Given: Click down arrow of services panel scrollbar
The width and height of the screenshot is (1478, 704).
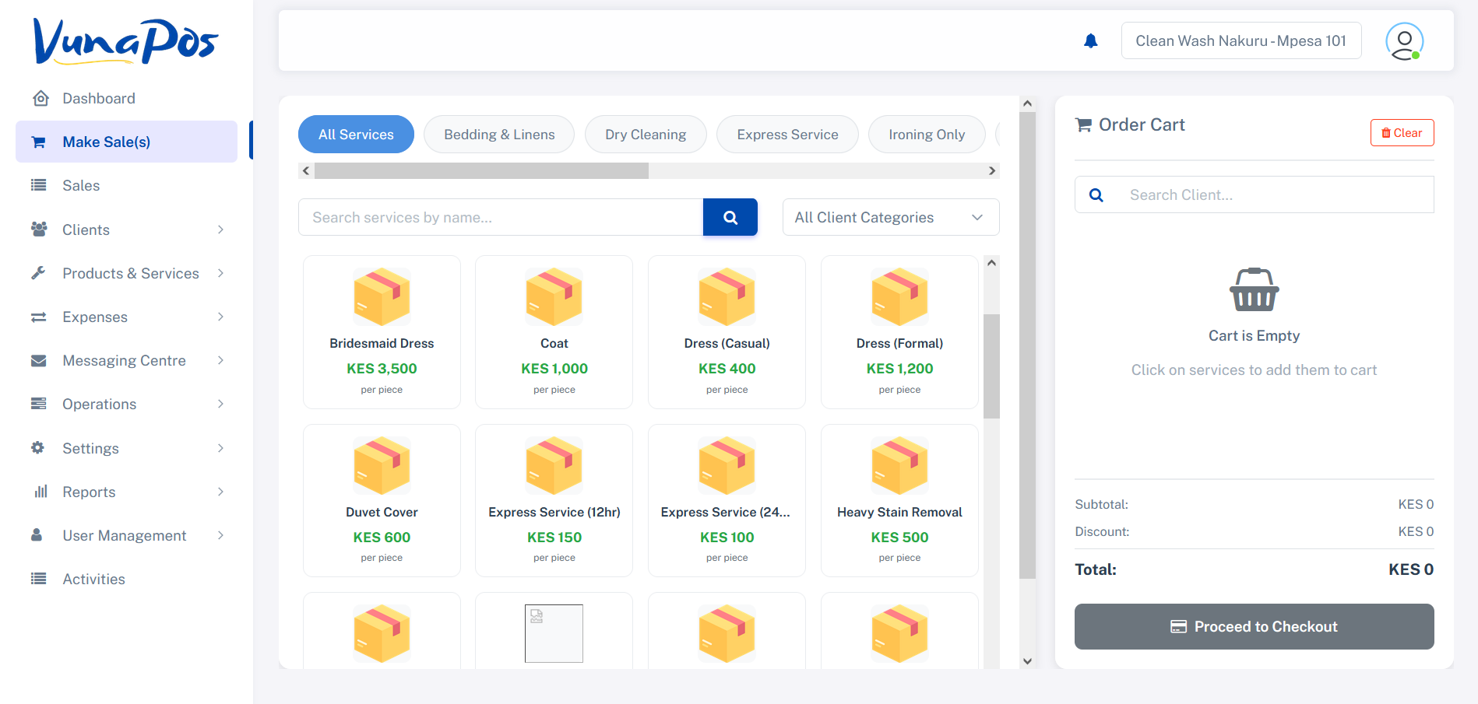Looking at the screenshot, I should tap(1027, 661).
